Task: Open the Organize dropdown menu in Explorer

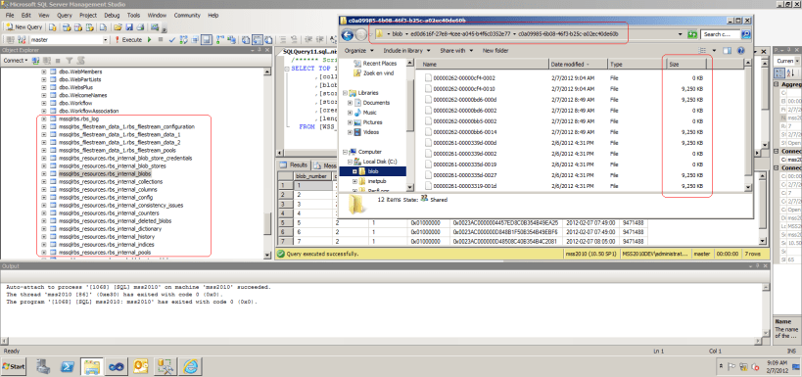Action: click(358, 51)
